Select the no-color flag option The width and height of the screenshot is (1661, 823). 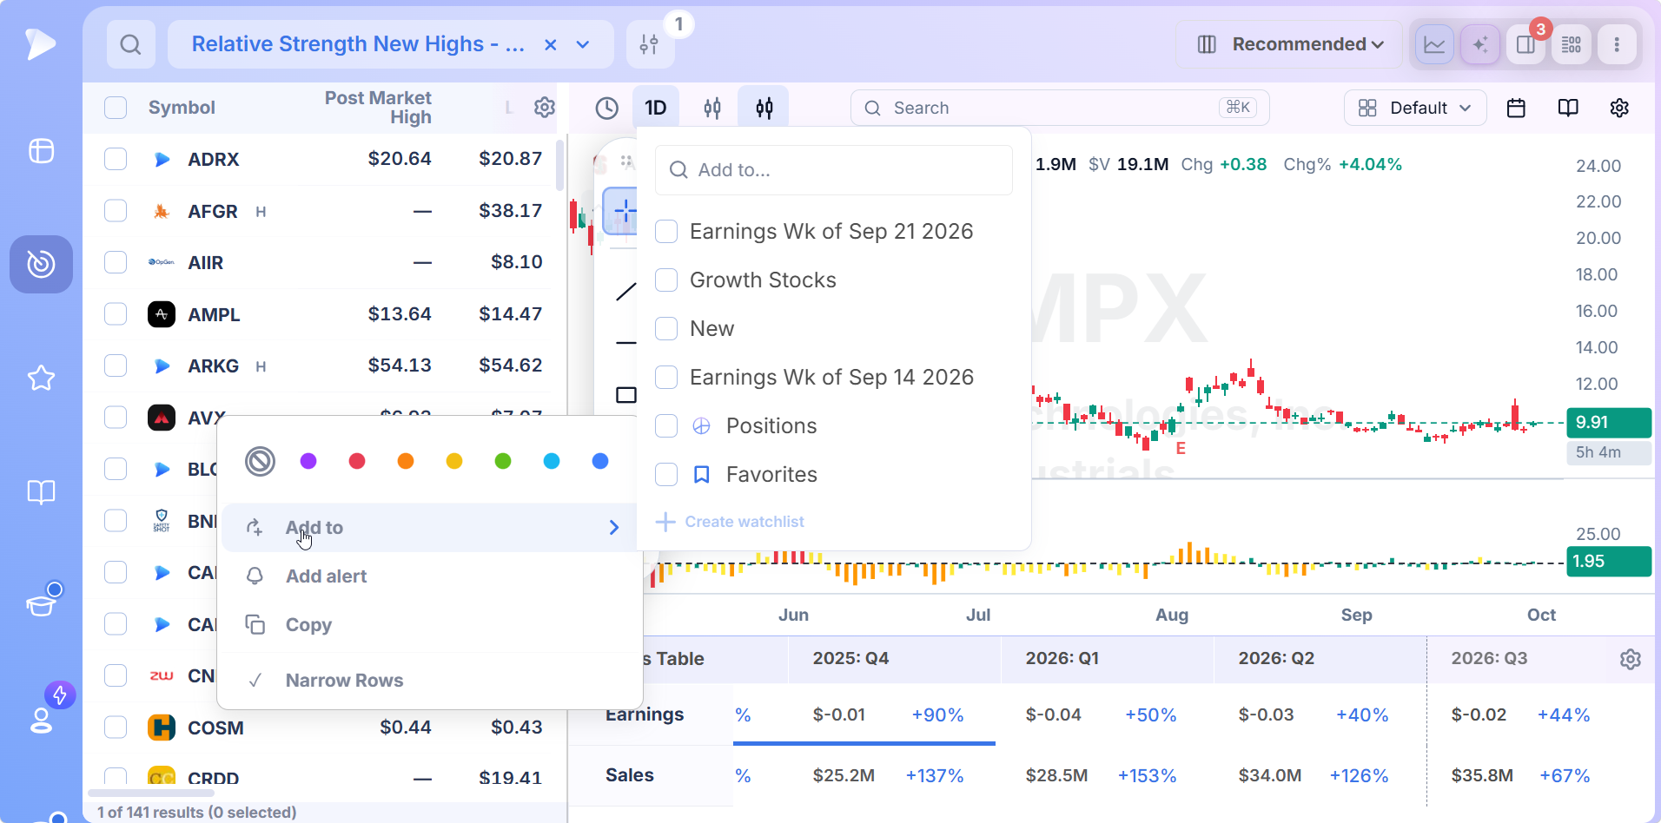pyautogui.click(x=260, y=461)
